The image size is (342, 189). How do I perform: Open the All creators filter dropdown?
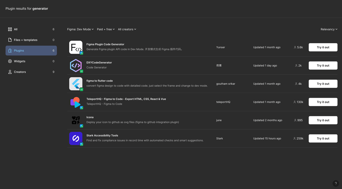127,29
